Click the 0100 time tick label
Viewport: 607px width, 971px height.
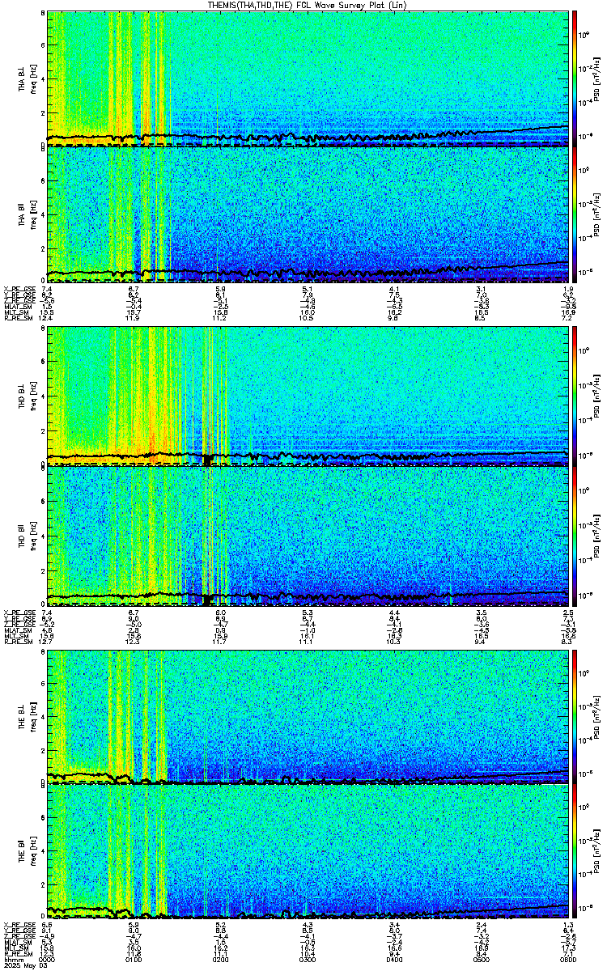(134, 958)
